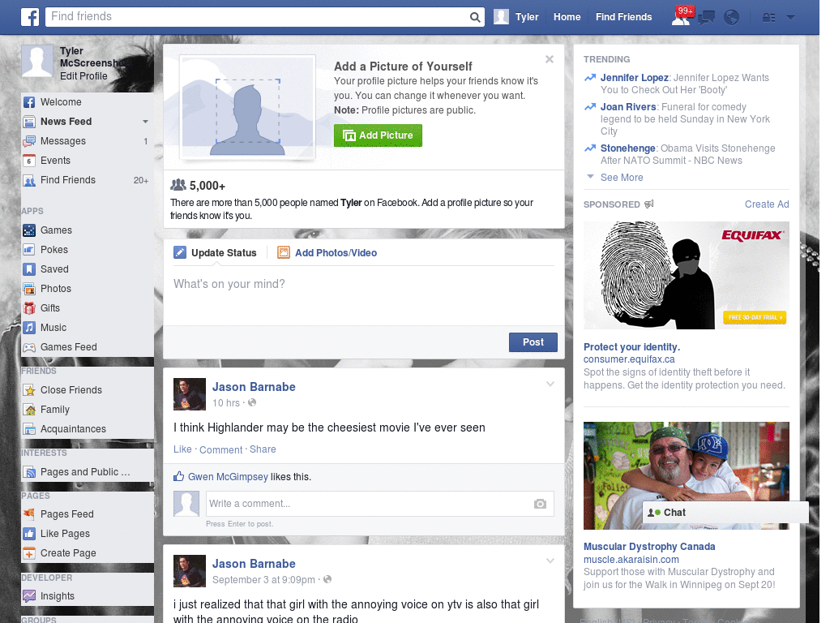
Task: Select the Update Status tab
Action: 216,253
